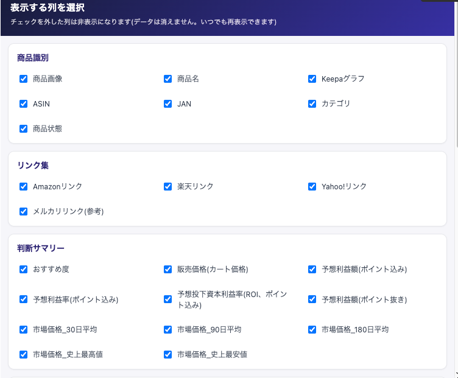
Task: Uncheck the 市場価格_180日平均 checkbox
Action: (x=312, y=329)
